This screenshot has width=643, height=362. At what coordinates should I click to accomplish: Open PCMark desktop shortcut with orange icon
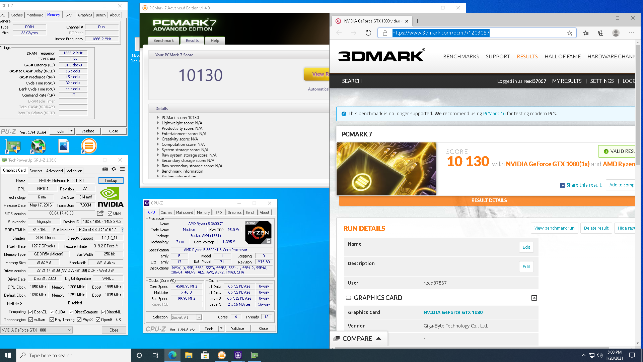pyautogui.click(x=89, y=146)
